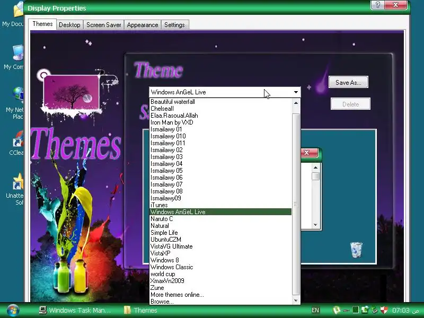
Task: Select the Ismailawy 05 theme
Action: tap(220, 171)
